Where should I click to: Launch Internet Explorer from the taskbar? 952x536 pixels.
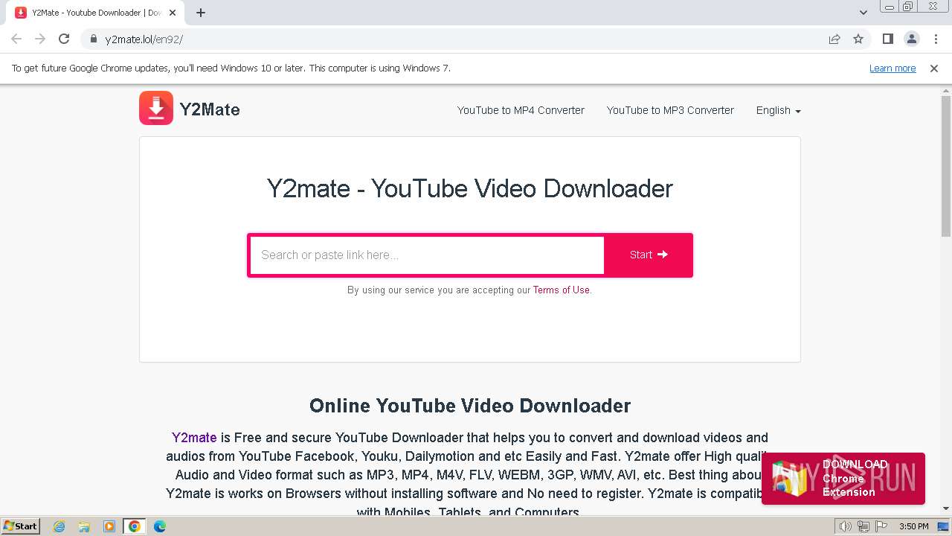pos(59,526)
